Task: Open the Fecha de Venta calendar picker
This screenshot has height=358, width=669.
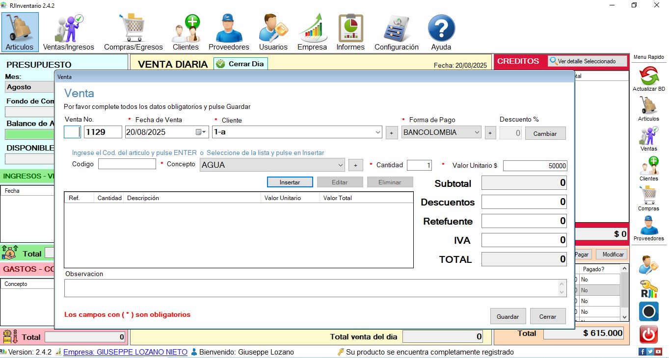Action: (201, 132)
